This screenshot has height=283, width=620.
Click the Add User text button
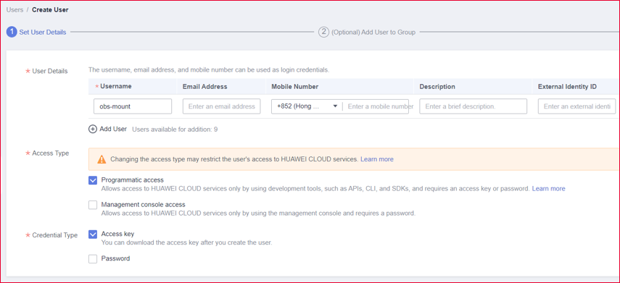point(113,129)
